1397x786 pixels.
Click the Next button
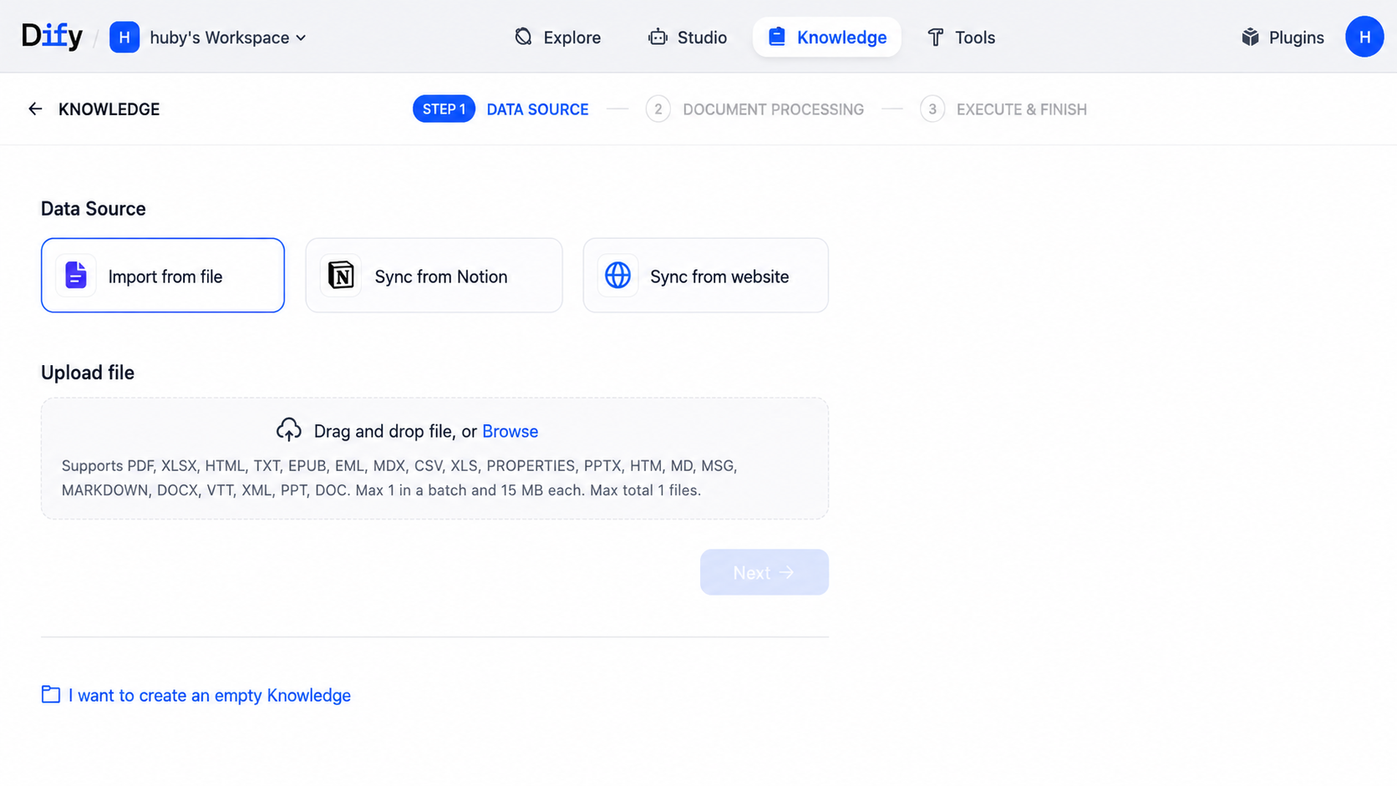764,572
